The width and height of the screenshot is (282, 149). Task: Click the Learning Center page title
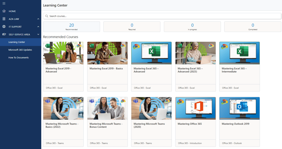coord(55,5)
